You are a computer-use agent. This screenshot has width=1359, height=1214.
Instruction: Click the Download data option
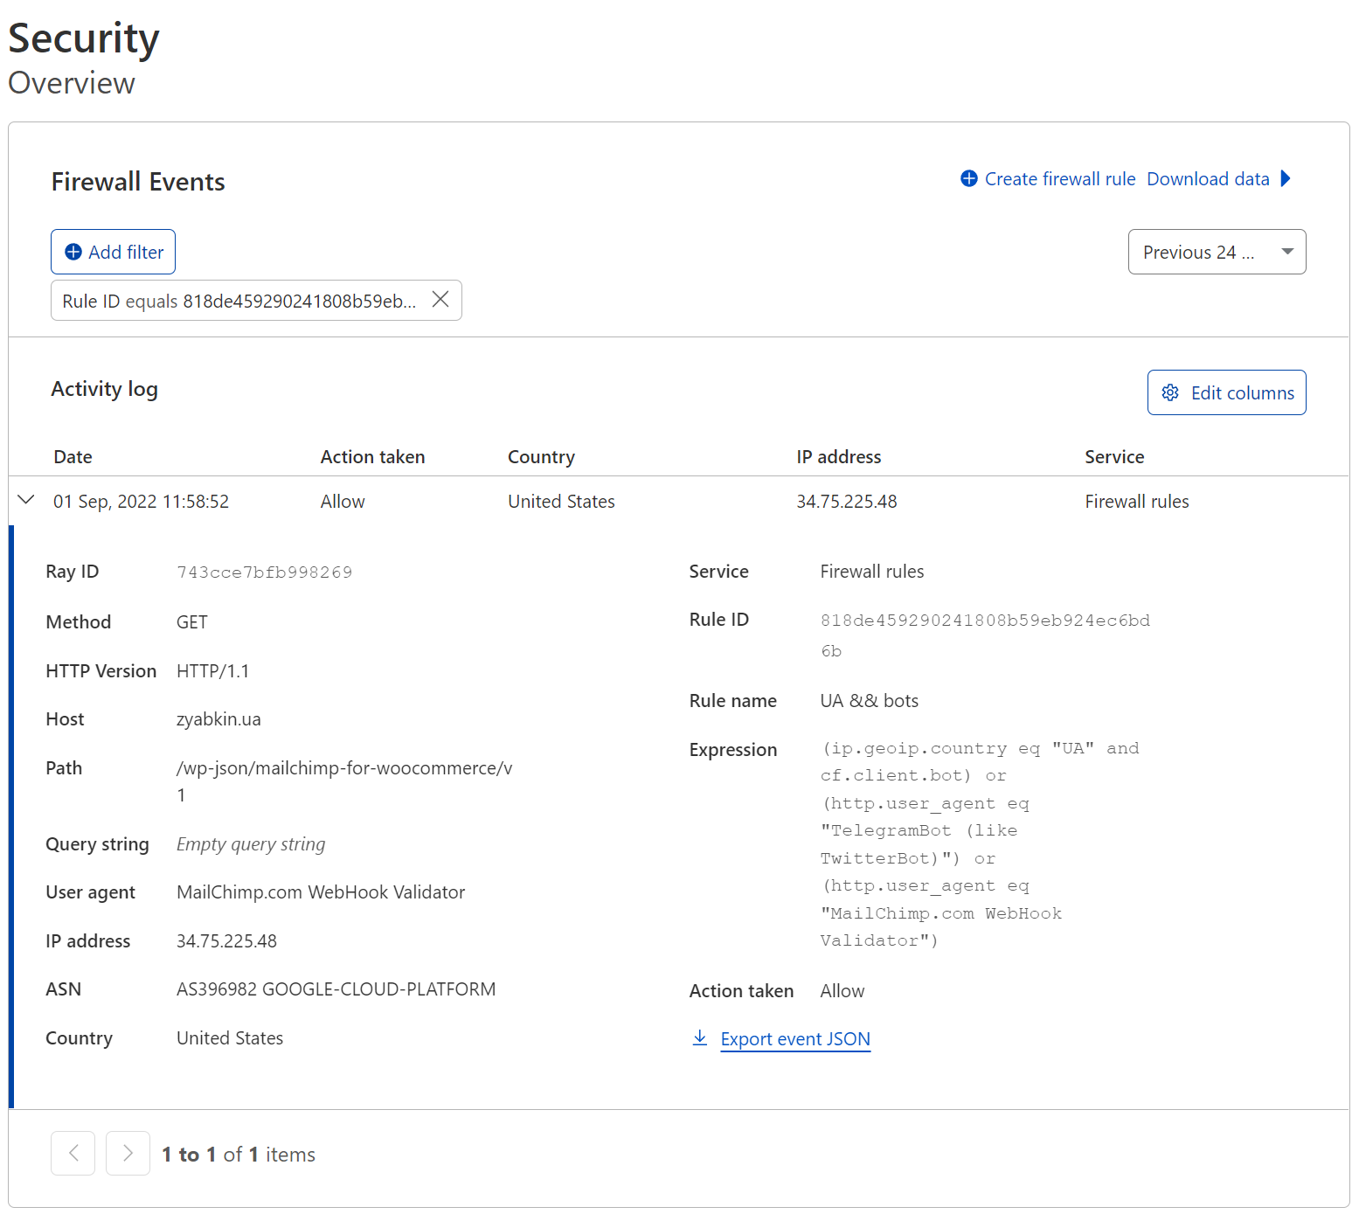[1209, 178]
